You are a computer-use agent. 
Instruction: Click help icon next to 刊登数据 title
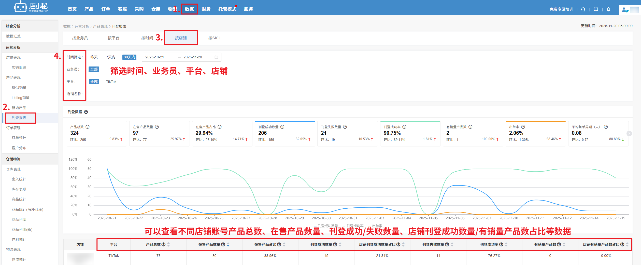coord(86,112)
